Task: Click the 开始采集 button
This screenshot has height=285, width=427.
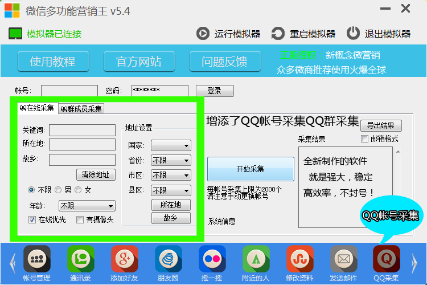Action: [x=251, y=169]
